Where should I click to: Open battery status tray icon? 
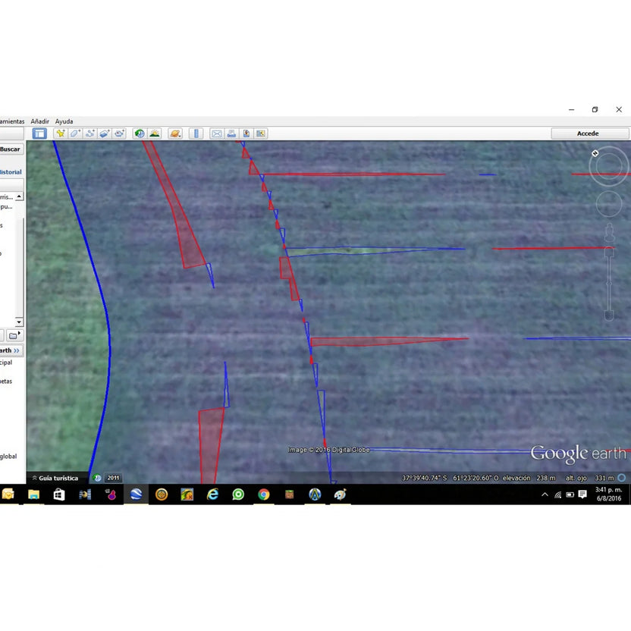570,494
